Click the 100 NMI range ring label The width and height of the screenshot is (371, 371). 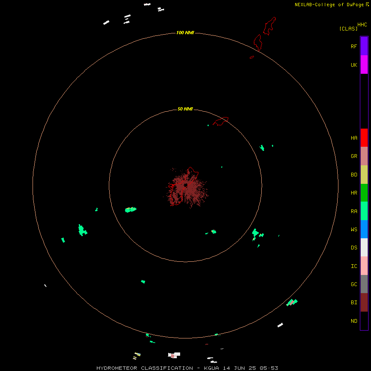185,33
